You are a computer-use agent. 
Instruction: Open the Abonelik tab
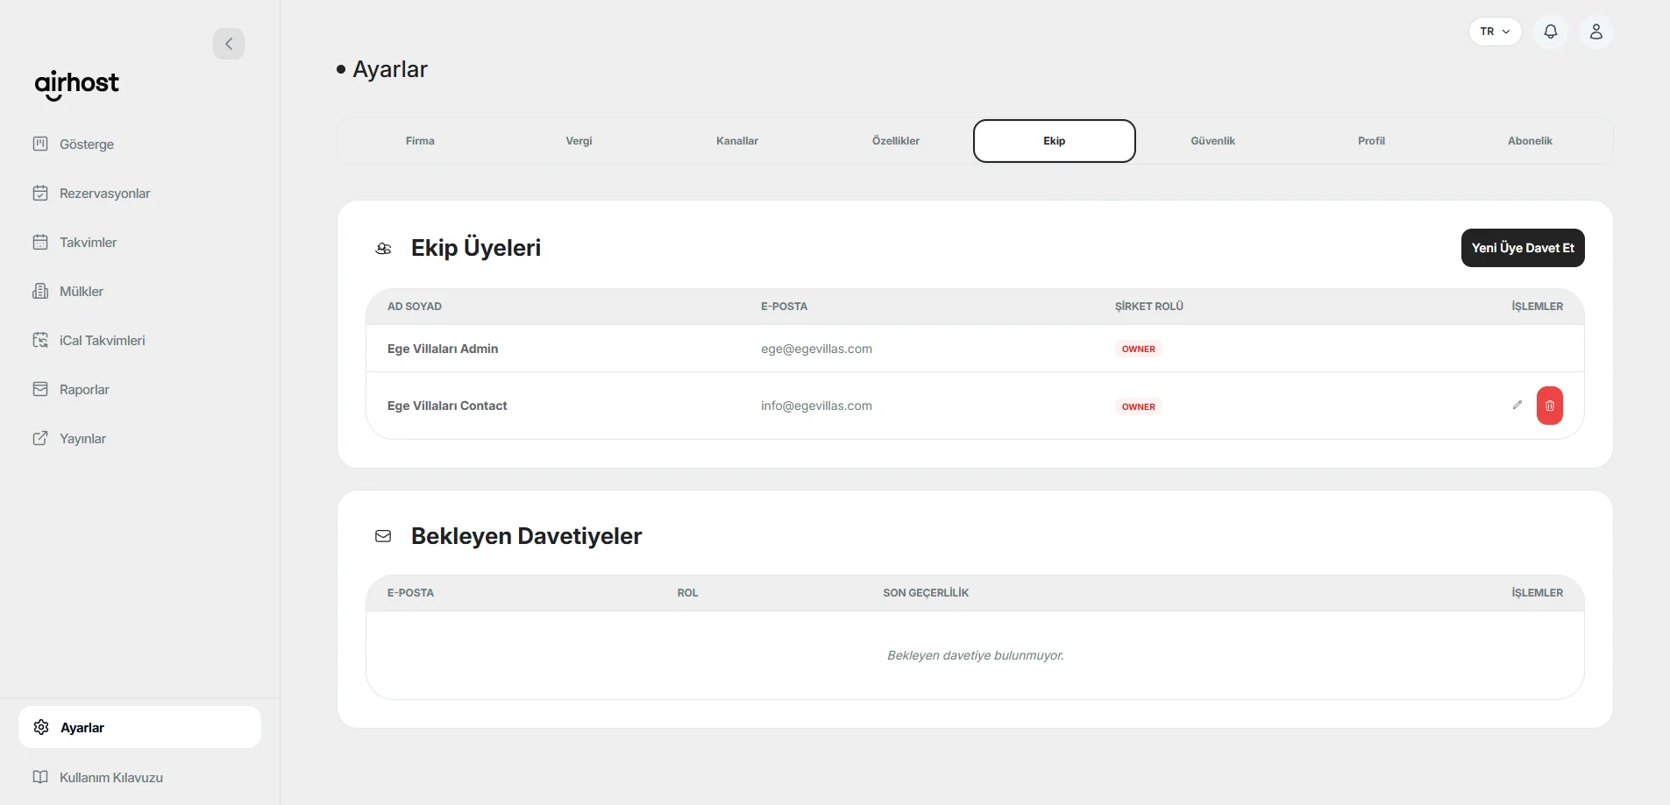pyautogui.click(x=1531, y=141)
